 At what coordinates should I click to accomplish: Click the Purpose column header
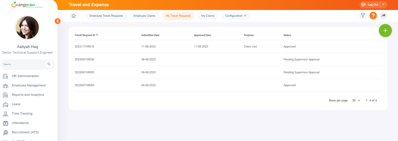coord(249,35)
